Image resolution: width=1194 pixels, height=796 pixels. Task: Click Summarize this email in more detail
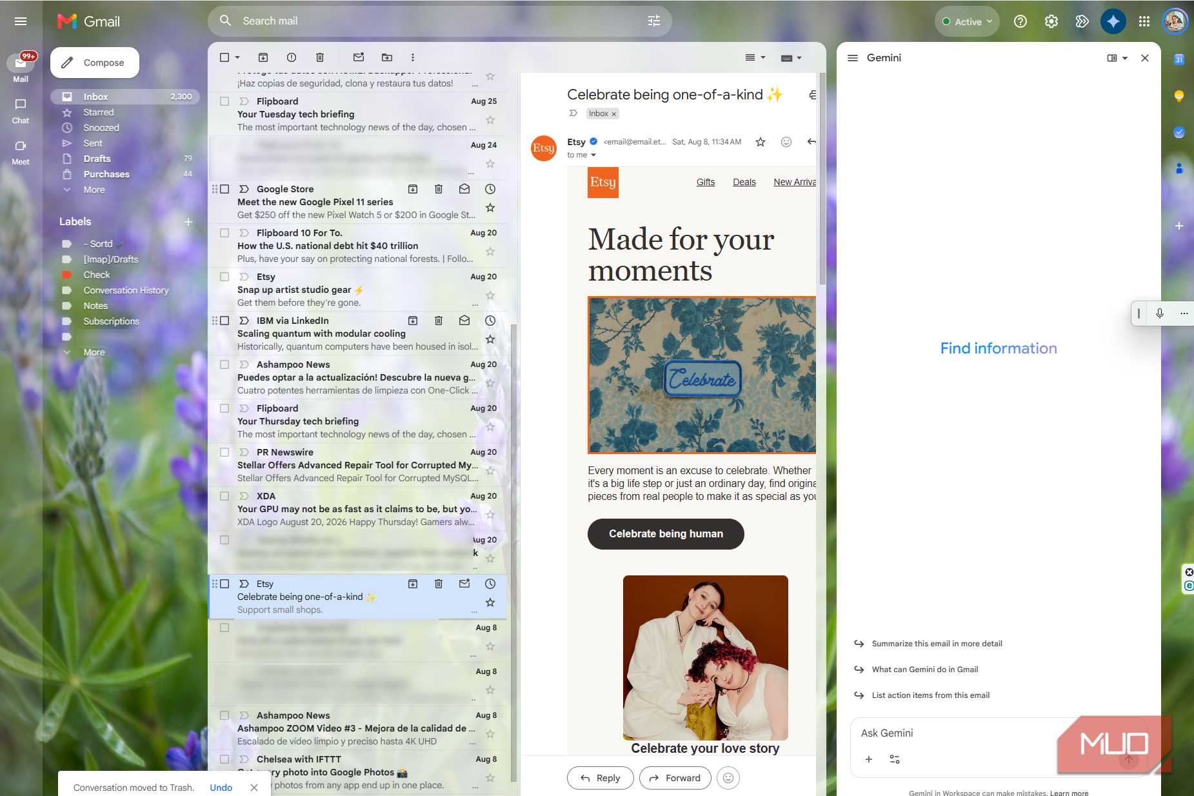tap(937, 644)
